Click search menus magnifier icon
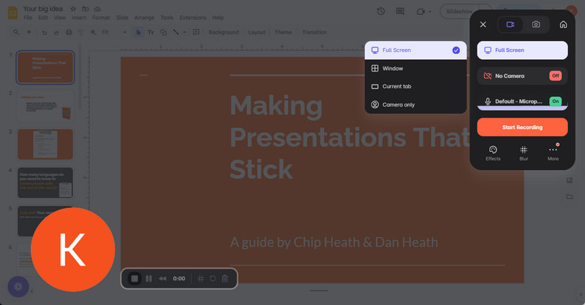585x305 pixels. pos(16,32)
